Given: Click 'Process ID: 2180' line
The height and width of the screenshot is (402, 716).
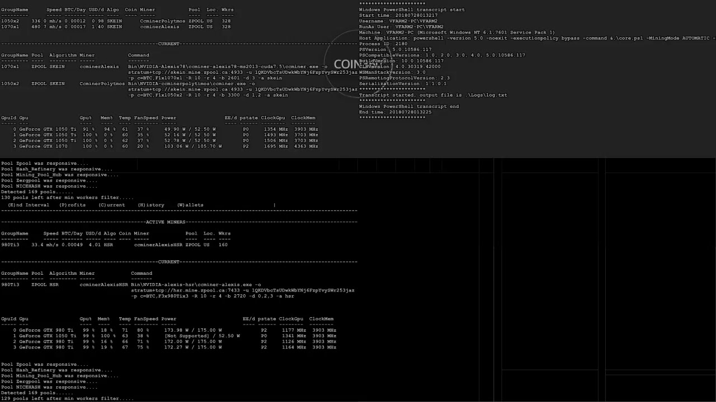Looking at the screenshot, I should tap(383, 44).
